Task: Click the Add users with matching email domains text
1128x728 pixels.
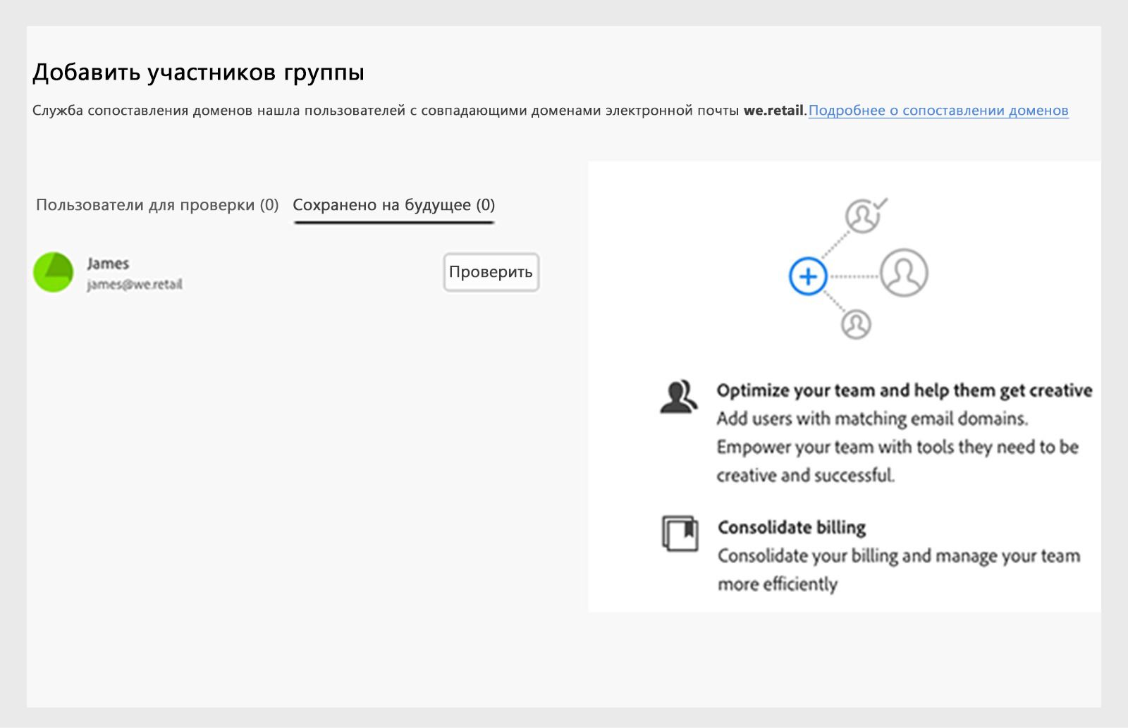Action: (x=872, y=419)
